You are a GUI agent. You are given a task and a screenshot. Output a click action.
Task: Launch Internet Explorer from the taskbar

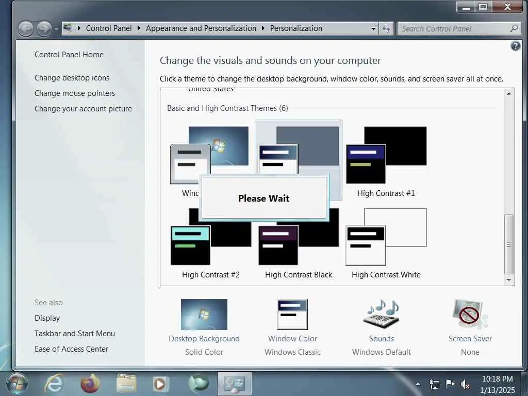point(54,384)
